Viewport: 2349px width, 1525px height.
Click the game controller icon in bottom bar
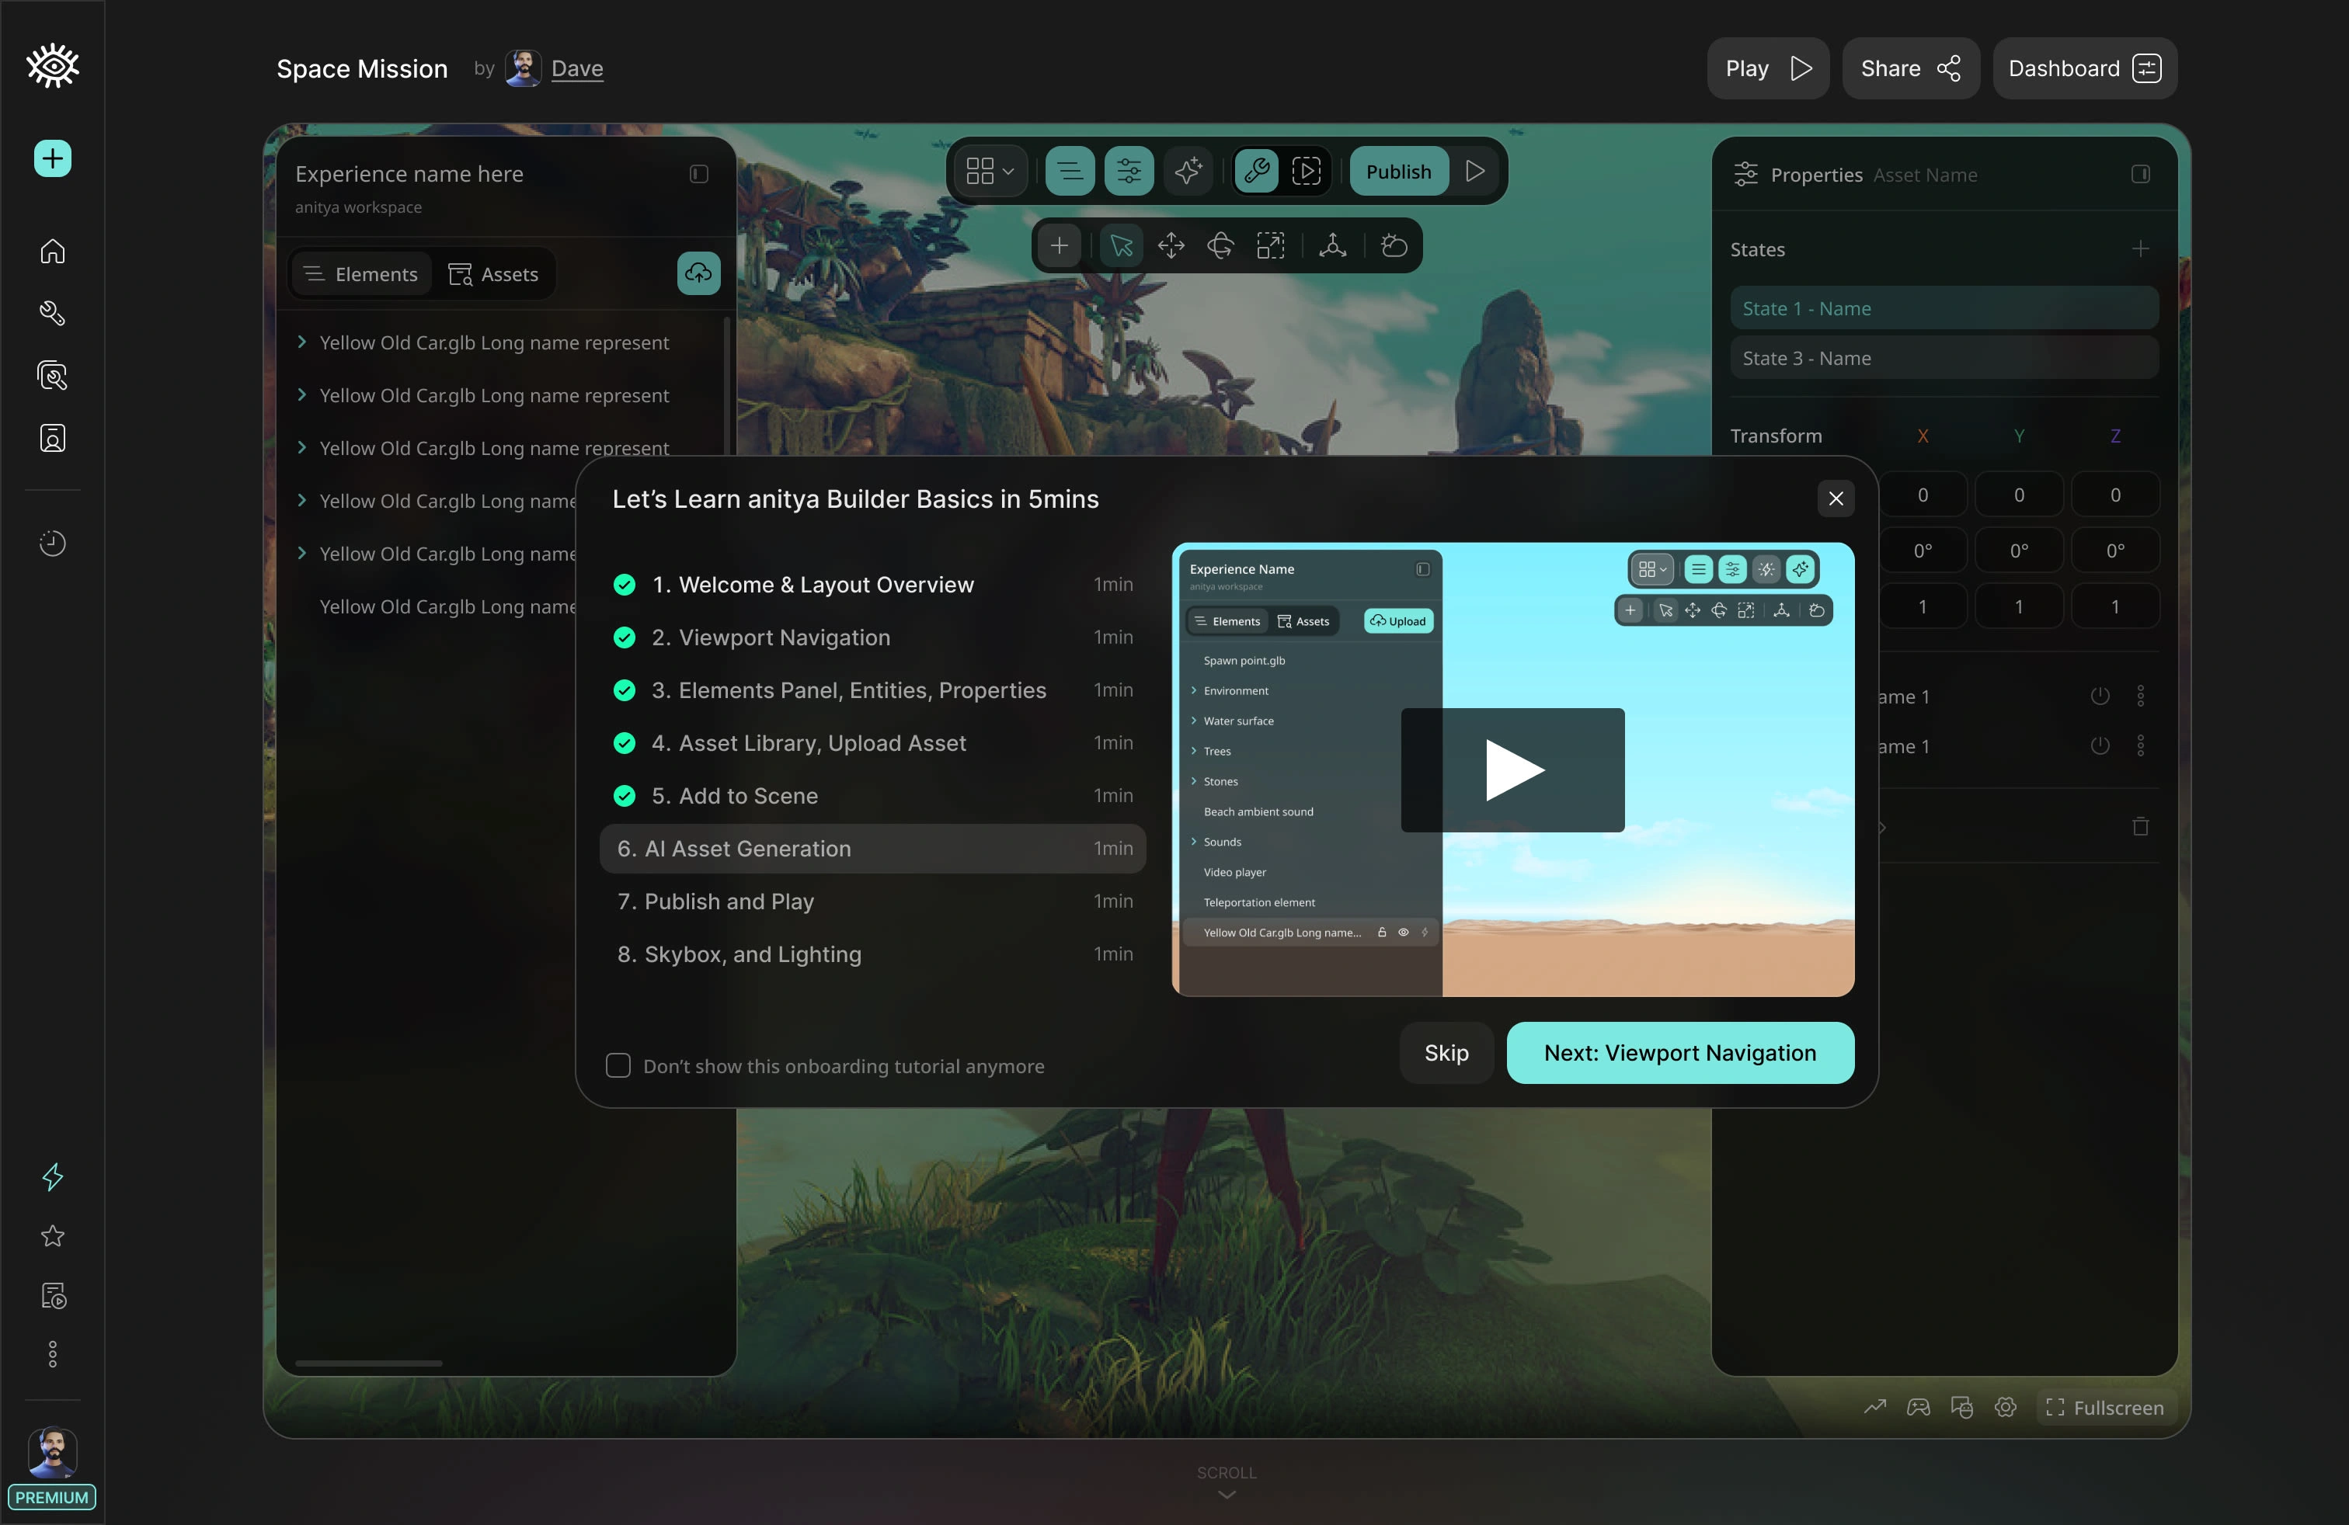pyautogui.click(x=1918, y=1407)
